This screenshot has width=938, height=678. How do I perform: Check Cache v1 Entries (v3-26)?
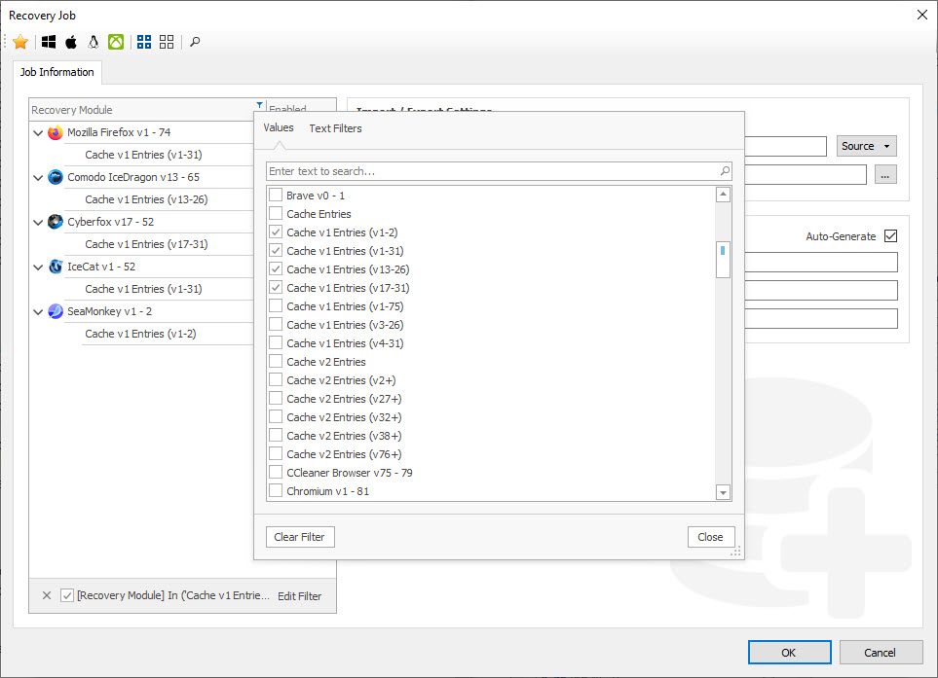pyautogui.click(x=276, y=325)
